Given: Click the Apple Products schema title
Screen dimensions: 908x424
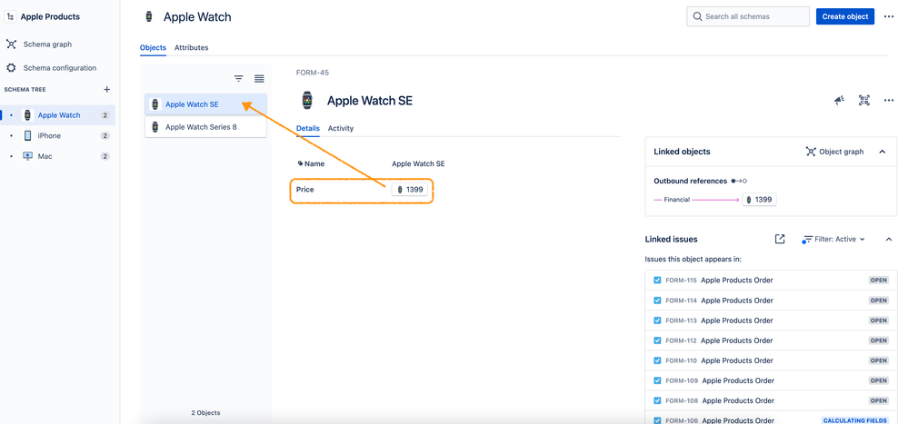Looking at the screenshot, I should pyautogui.click(x=50, y=16).
